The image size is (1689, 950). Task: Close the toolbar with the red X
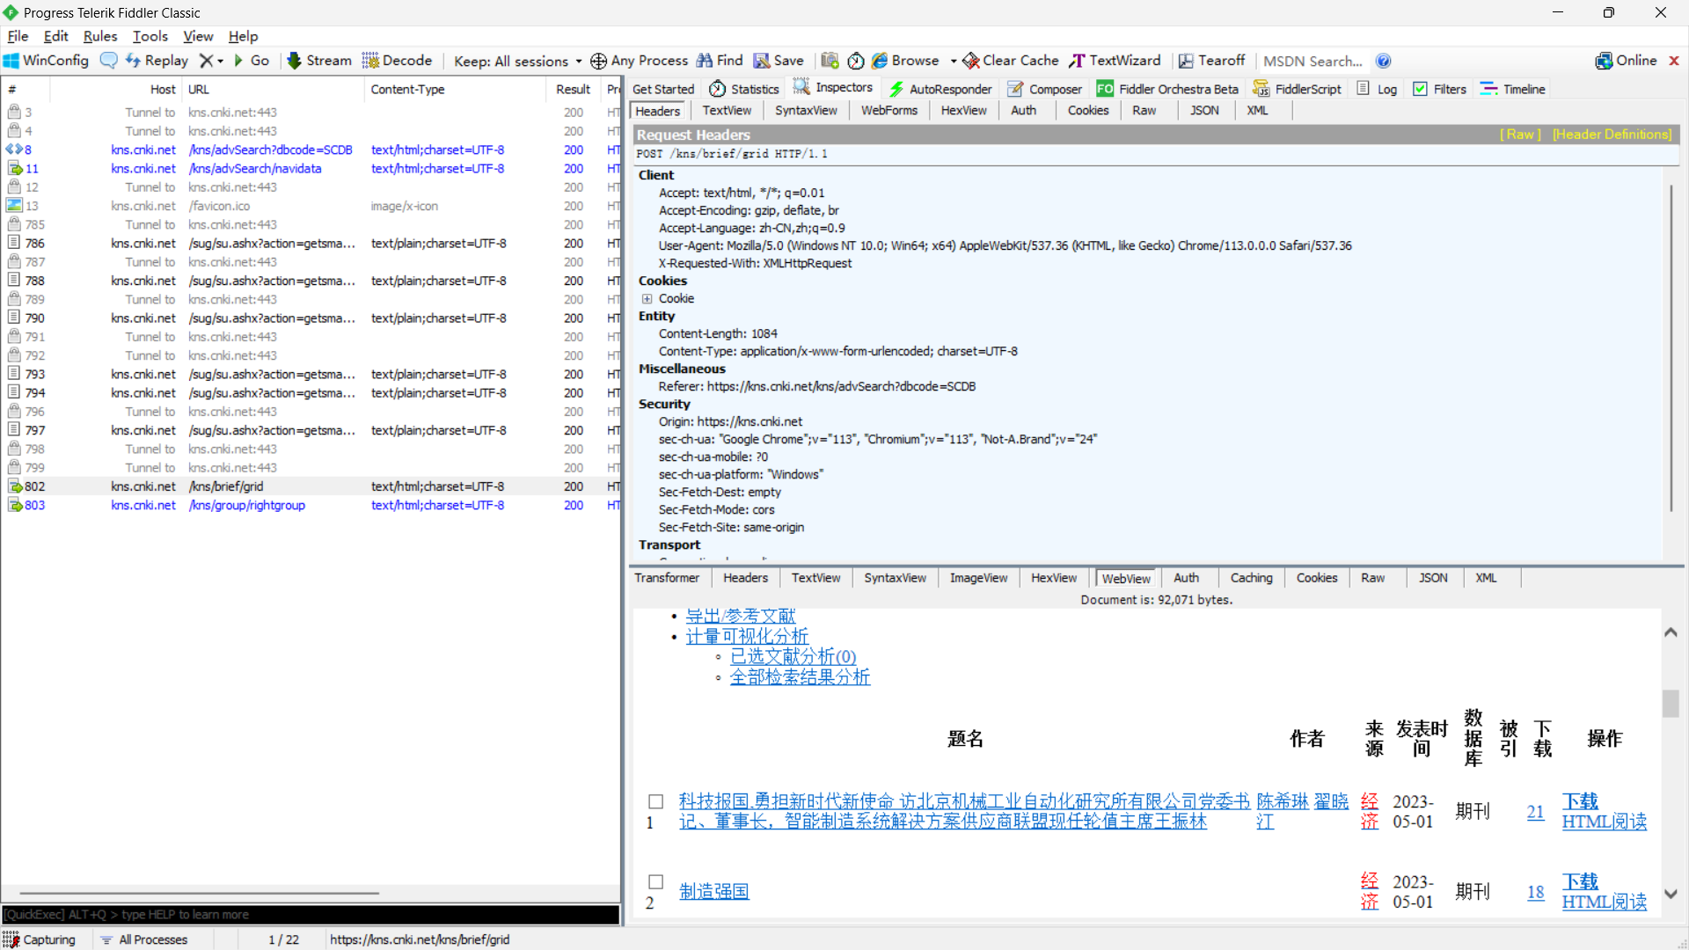[1674, 61]
